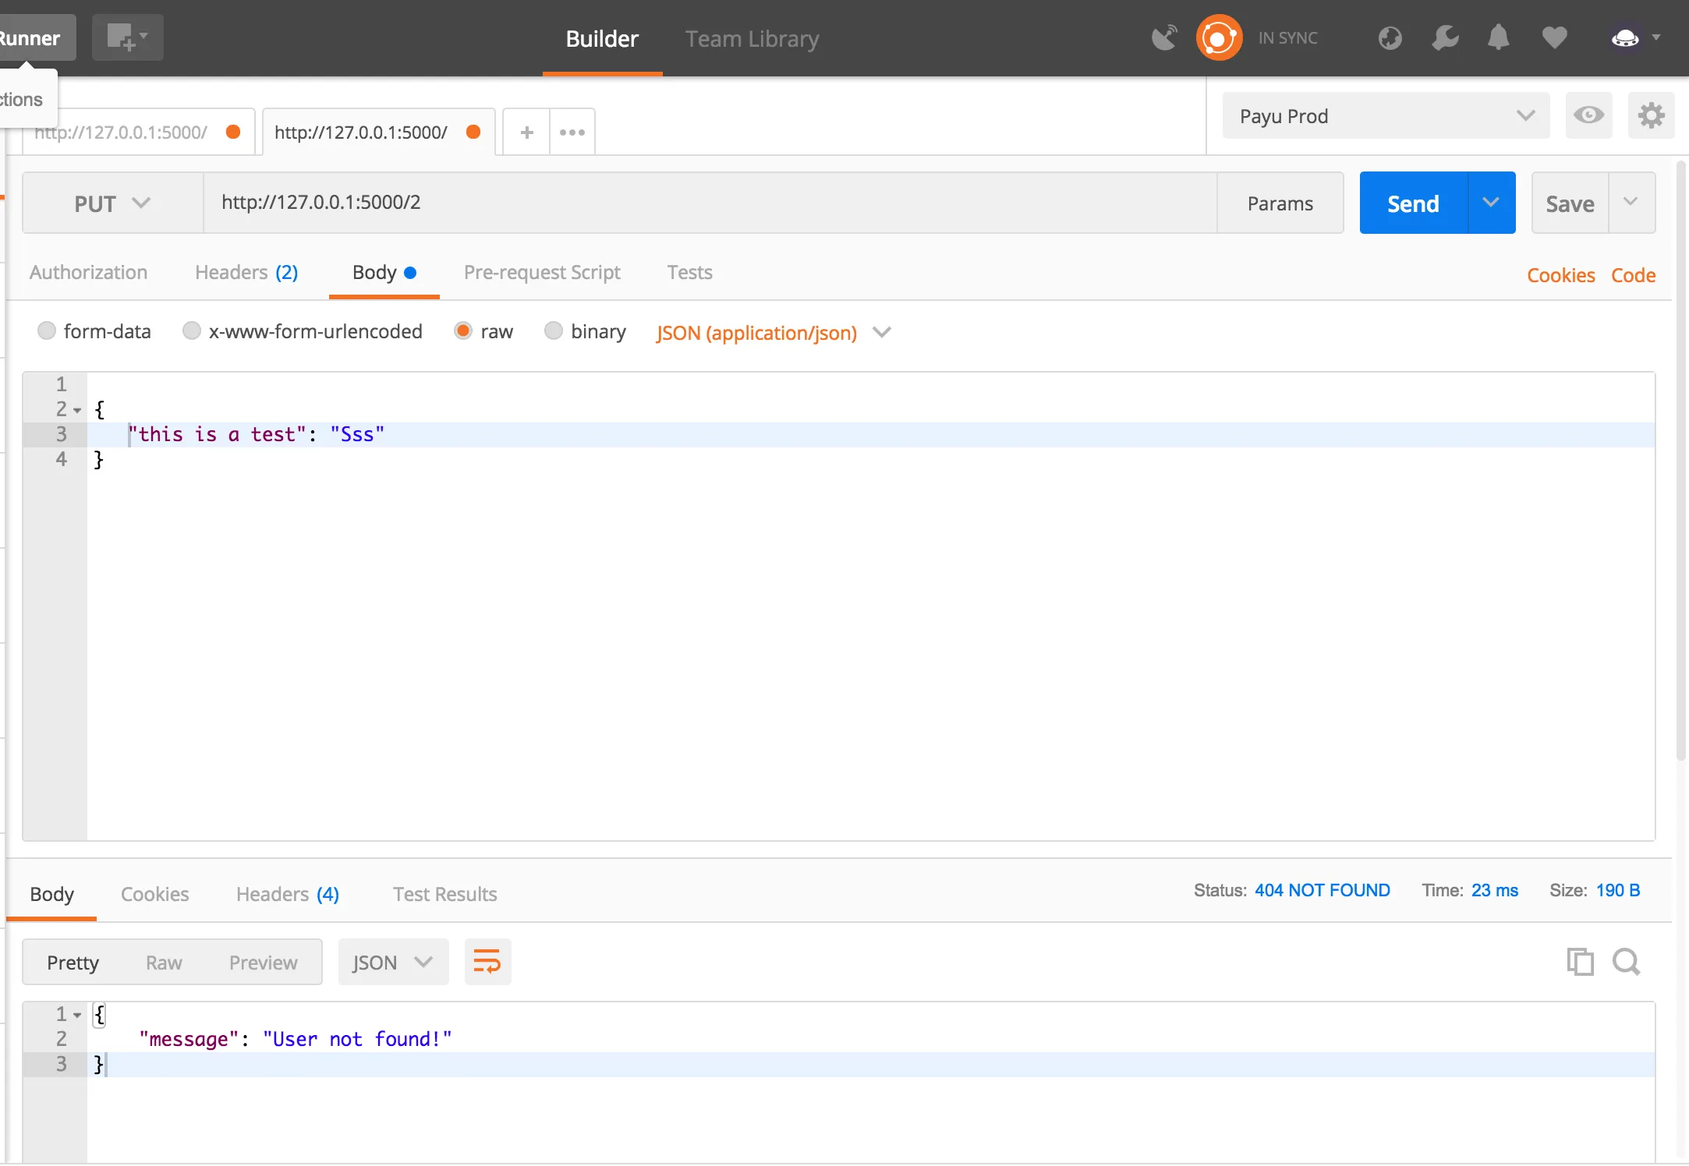The height and width of the screenshot is (1166, 1689).
Task: Select the binary body type
Action: click(554, 331)
